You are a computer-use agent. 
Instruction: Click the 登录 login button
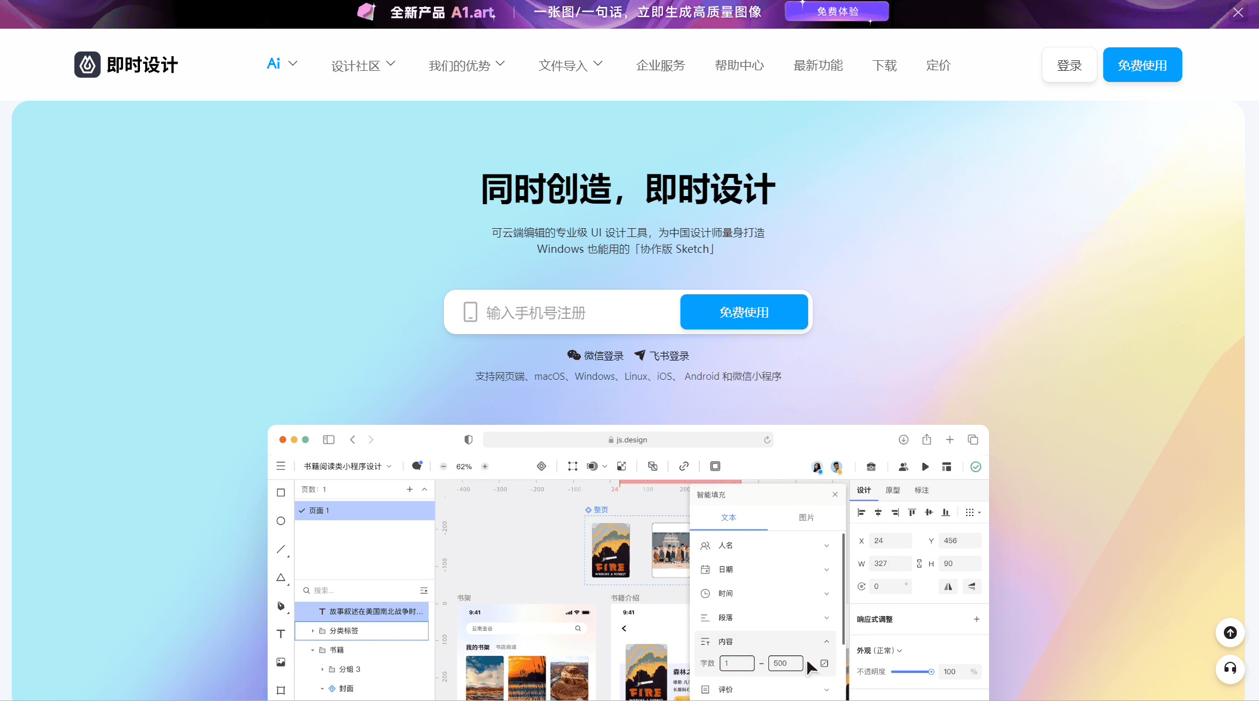[x=1069, y=65]
